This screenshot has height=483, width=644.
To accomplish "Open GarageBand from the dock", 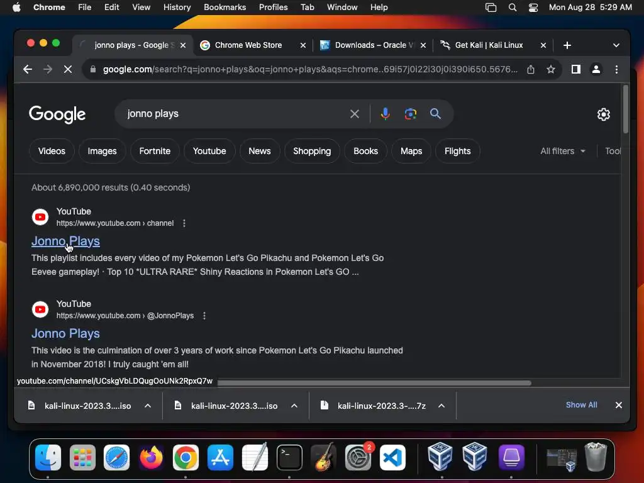I will coord(324,457).
